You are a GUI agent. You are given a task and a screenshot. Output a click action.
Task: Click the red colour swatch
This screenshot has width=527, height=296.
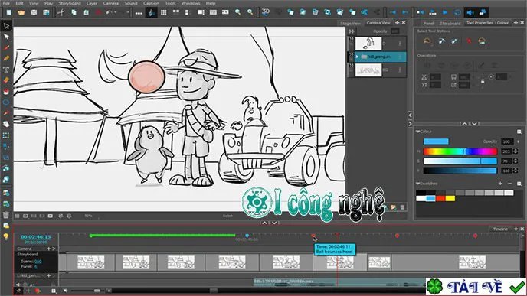(x=440, y=199)
